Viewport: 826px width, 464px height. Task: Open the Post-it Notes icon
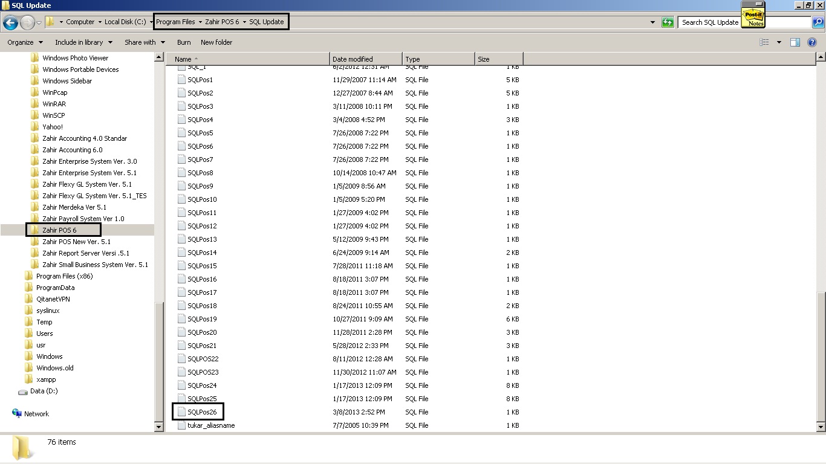[753, 14]
